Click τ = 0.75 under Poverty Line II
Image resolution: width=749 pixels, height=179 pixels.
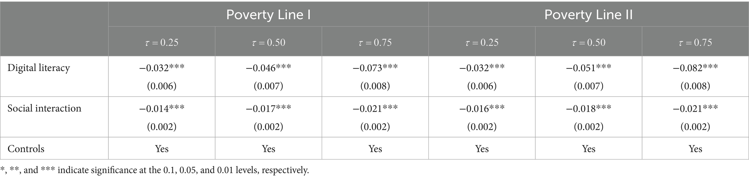[x=695, y=43]
